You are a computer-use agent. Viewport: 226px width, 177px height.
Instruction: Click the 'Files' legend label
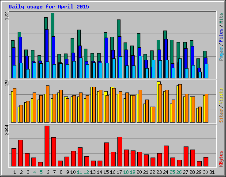(x=221, y=35)
